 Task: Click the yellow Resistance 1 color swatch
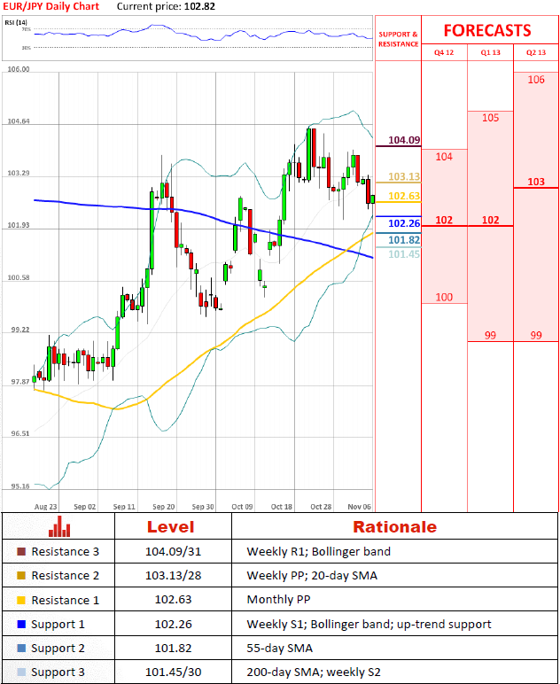tap(21, 600)
